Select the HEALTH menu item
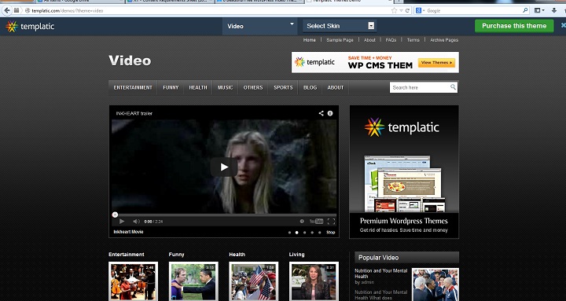This screenshot has height=301, width=566. 198,88
